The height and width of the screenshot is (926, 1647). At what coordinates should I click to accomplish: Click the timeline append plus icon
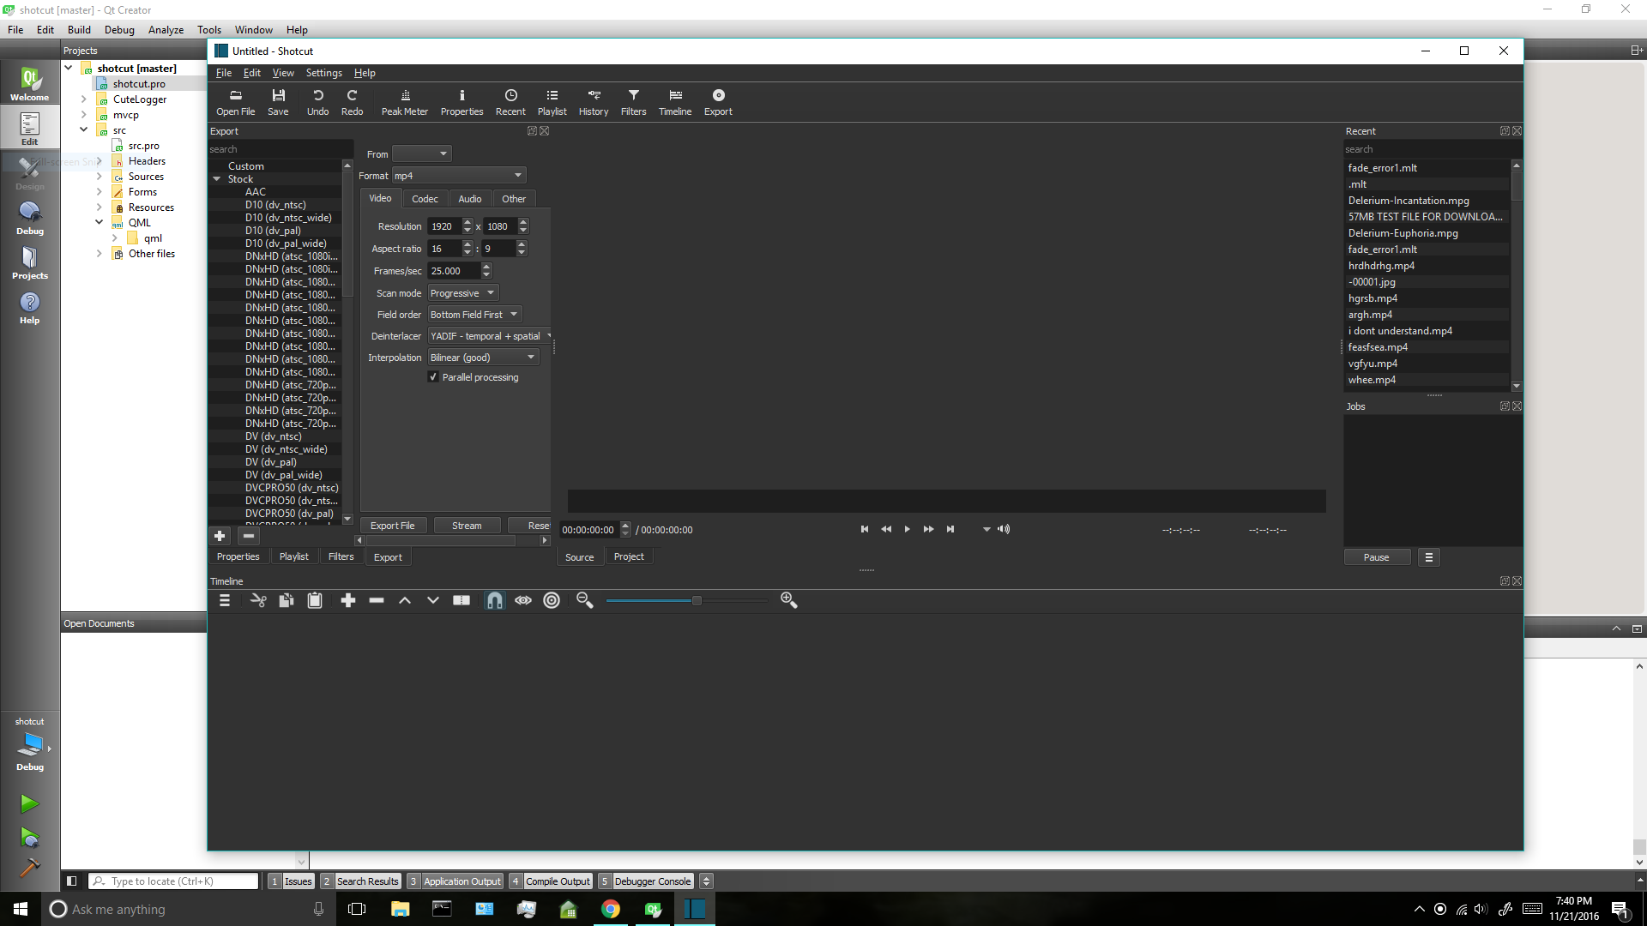click(348, 600)
